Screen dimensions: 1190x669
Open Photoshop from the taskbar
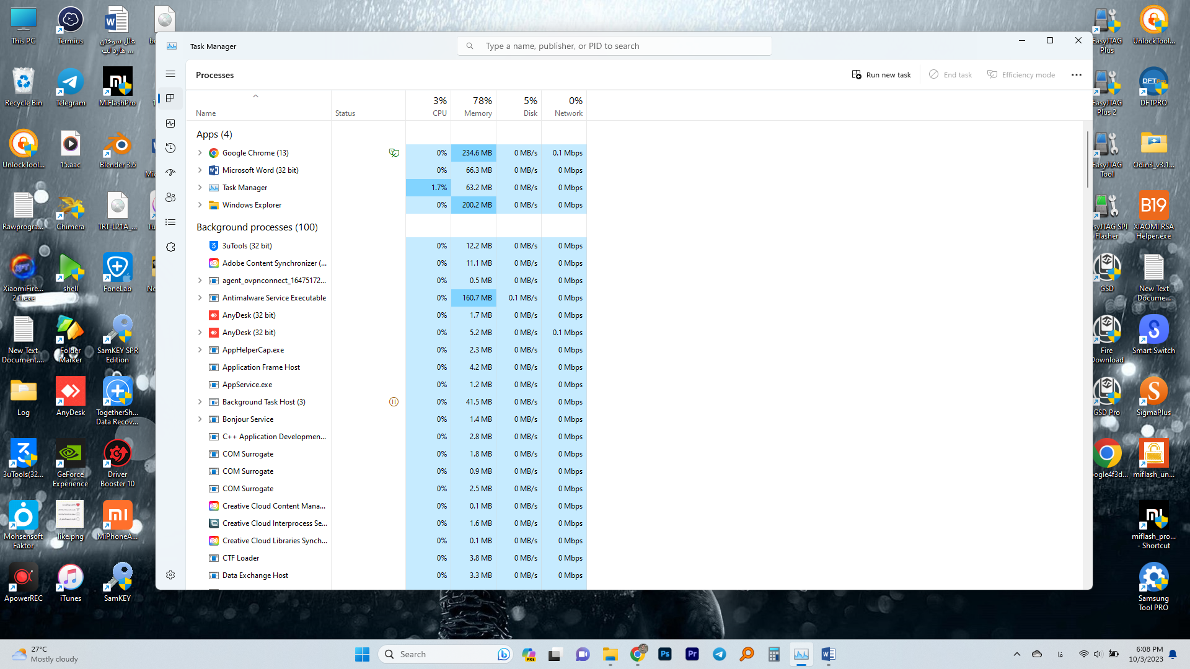tap(665, 654)
